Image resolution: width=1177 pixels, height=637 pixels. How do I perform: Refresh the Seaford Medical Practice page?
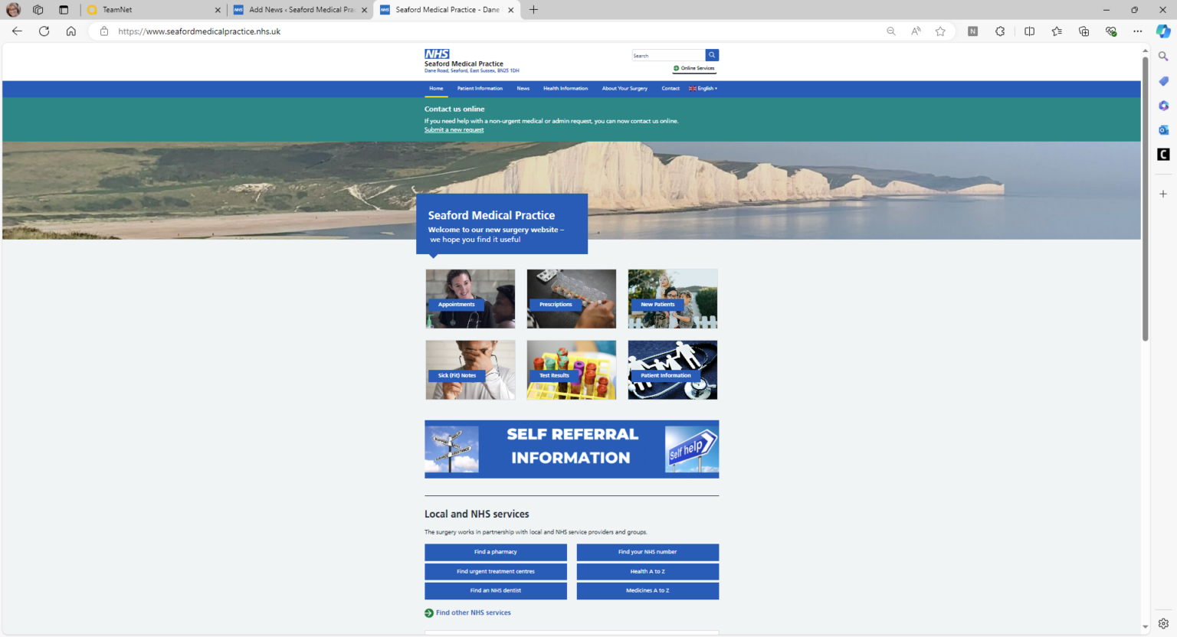(x=44, y=31)
